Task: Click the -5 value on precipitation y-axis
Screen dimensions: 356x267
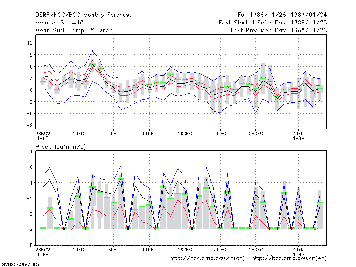Action: tap(29, 246)
